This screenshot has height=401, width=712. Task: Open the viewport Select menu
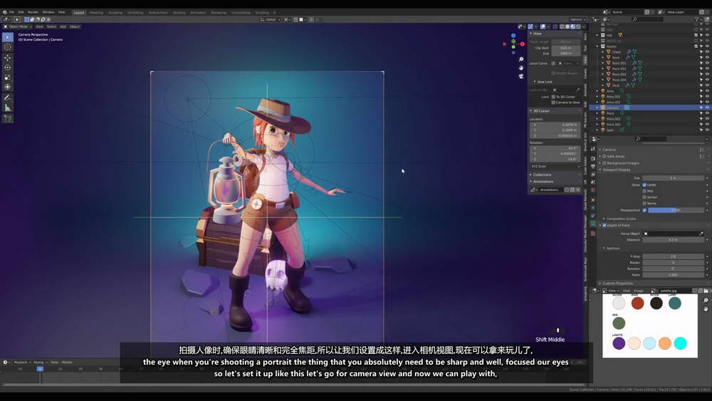52,26
